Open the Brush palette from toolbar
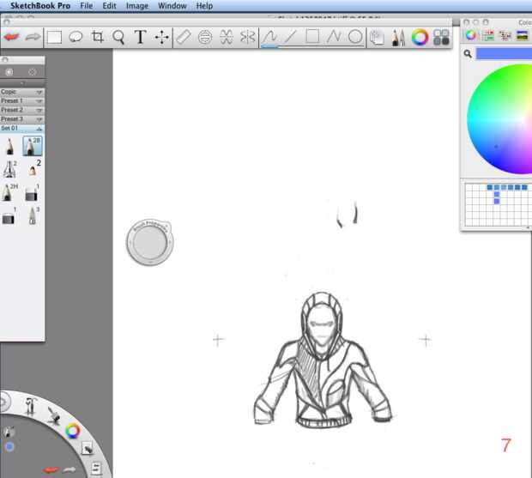The image size is (532, 478). click(x=398, y=37)
